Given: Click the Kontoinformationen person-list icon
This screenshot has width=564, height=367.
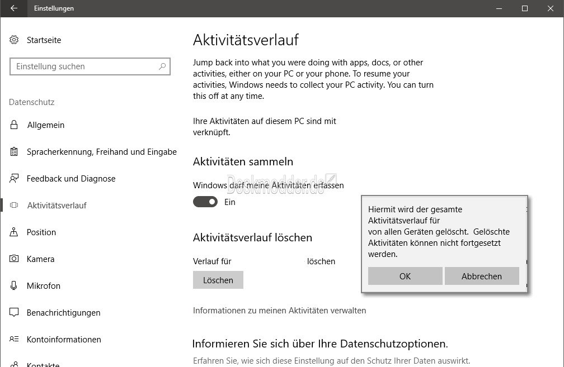Looking at the screenshot, I should click(14, 340).
